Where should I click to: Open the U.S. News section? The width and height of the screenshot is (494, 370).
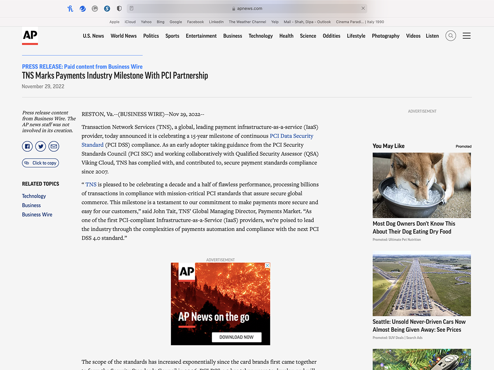[93, 36]
